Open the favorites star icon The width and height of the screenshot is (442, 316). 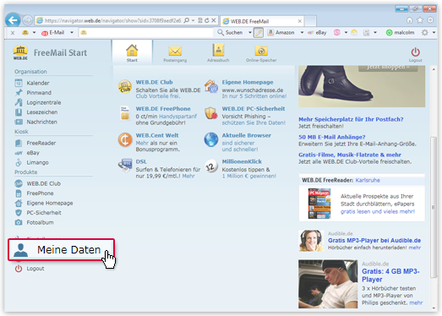(x=420, y=20)
